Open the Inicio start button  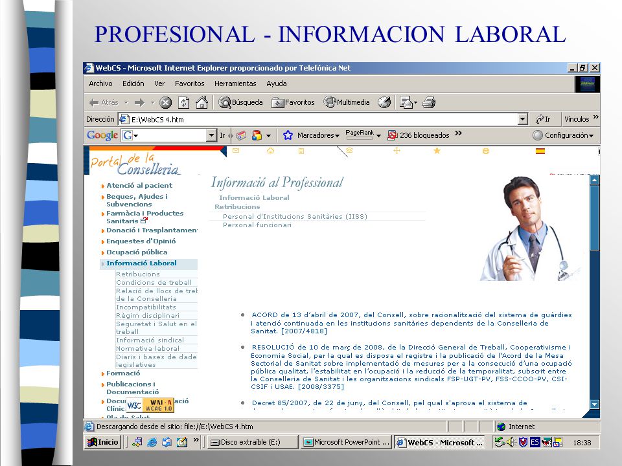pyautogui.click(x=103, y=442)
